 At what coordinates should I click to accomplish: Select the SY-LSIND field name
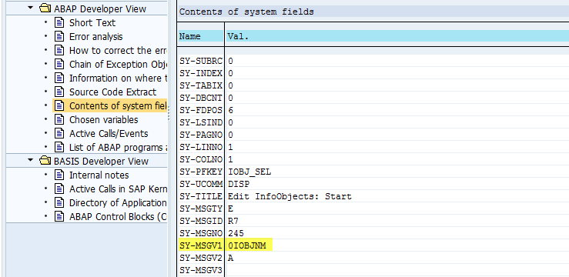pyautogui.click(x=201, y=122)
